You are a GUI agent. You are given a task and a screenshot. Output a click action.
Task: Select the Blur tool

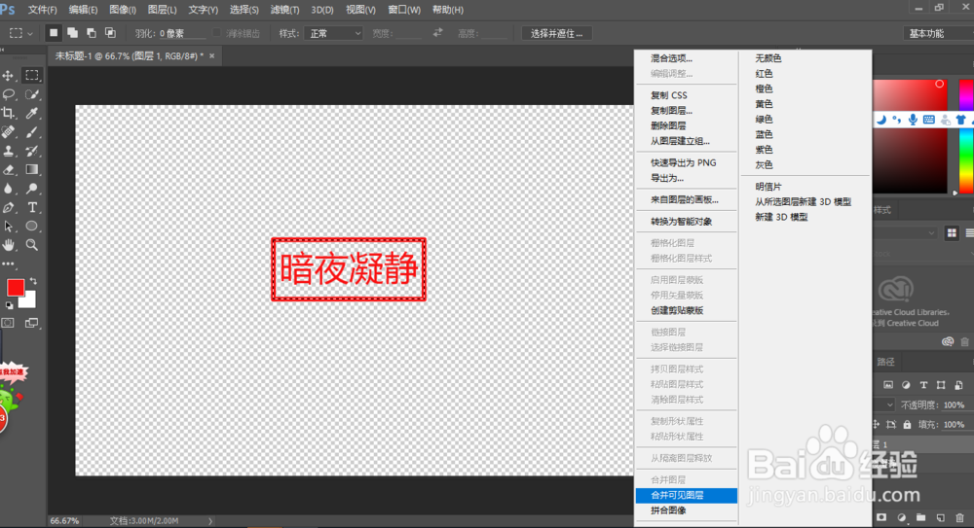pos(8,188)
